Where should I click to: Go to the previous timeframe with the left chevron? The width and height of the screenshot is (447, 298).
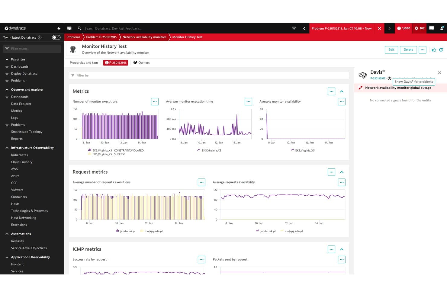pos(304,28)
